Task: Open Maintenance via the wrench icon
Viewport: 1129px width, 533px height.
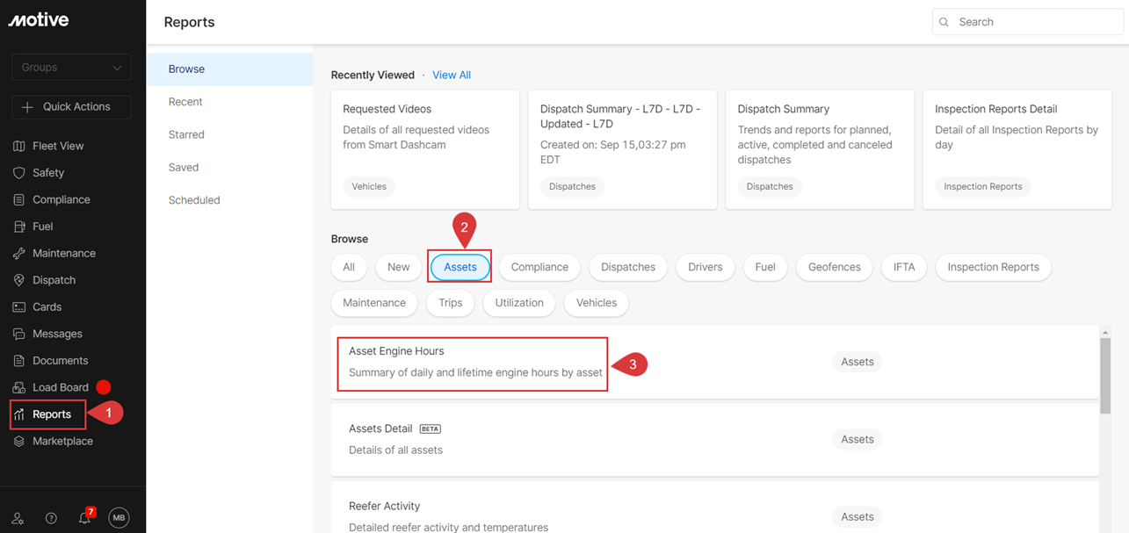Action: point(19,253)
